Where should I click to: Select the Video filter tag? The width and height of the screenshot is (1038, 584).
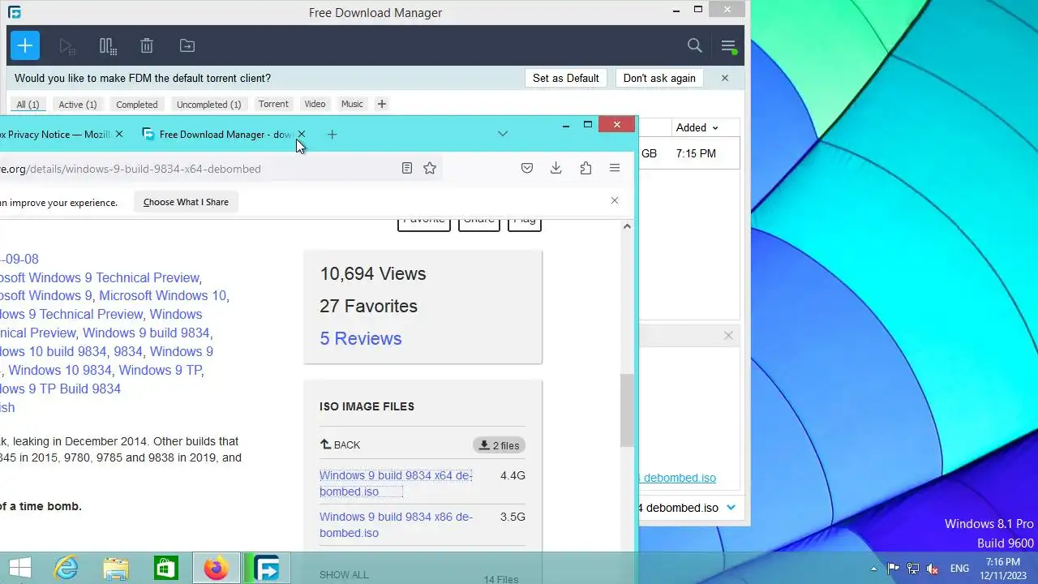point(315,104)
